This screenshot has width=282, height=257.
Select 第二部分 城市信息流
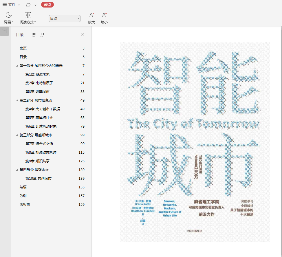tap(36, 100)
